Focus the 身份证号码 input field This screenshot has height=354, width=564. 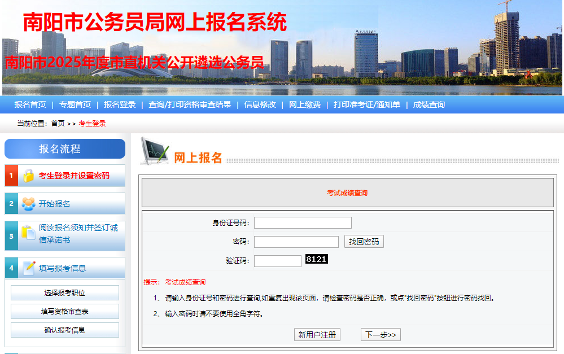click(x=303, y=222)
